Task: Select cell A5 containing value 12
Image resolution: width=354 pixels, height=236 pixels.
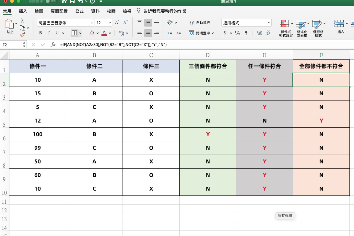Action: click(37, 121)
